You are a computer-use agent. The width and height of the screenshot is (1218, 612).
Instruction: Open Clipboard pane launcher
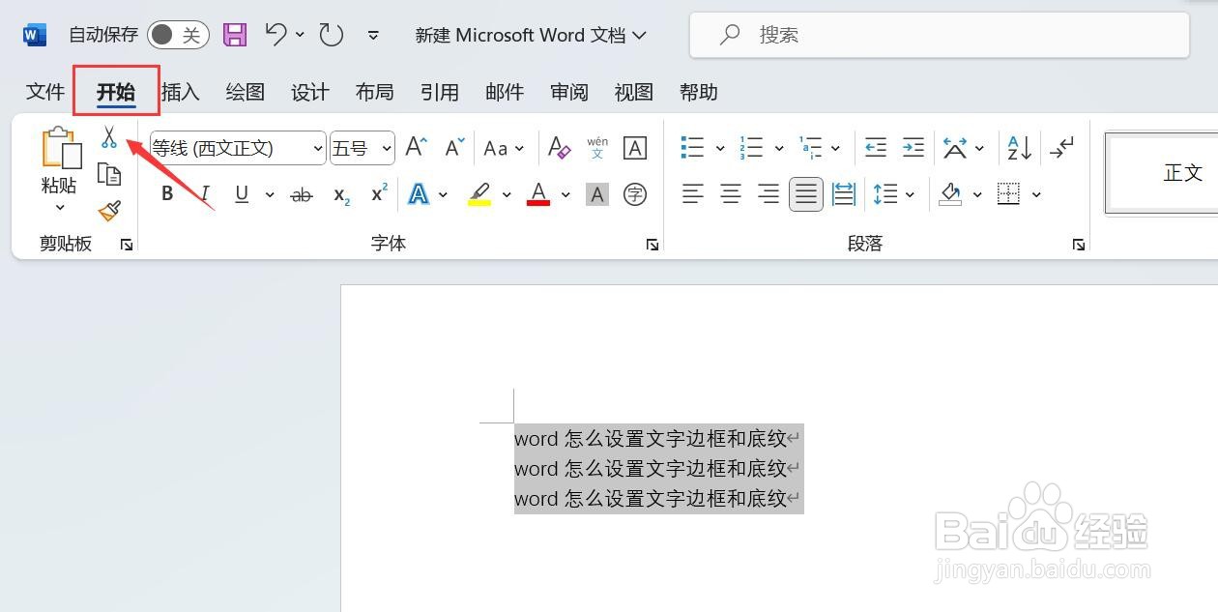point(127,245)
